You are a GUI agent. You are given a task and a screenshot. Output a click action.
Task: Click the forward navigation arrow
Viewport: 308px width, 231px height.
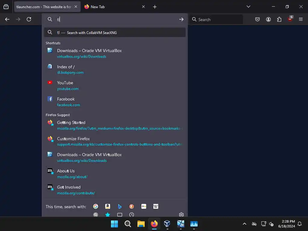coord(18,19)
